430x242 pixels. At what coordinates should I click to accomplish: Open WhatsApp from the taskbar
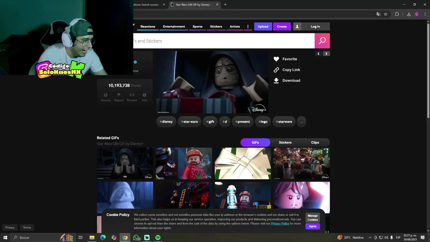click(x=136, y=238)
